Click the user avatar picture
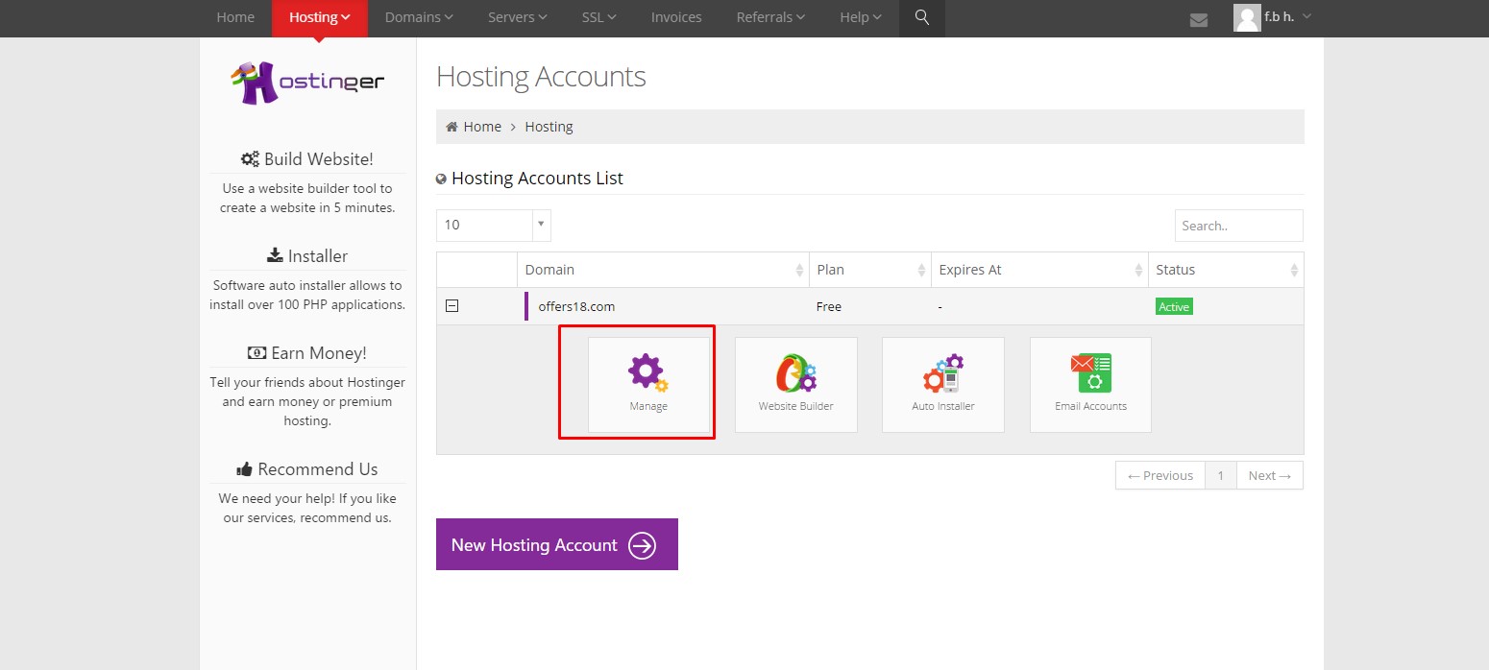Viewport: 1489px width, 670px height. point(1246,17)
